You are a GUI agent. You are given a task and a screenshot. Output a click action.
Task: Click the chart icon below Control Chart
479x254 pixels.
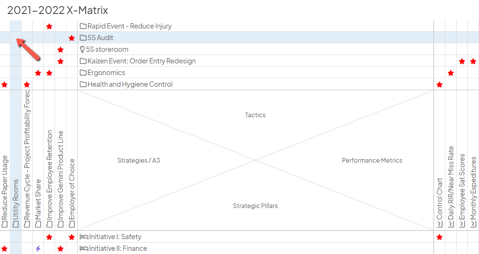click(x=440, y=224)
